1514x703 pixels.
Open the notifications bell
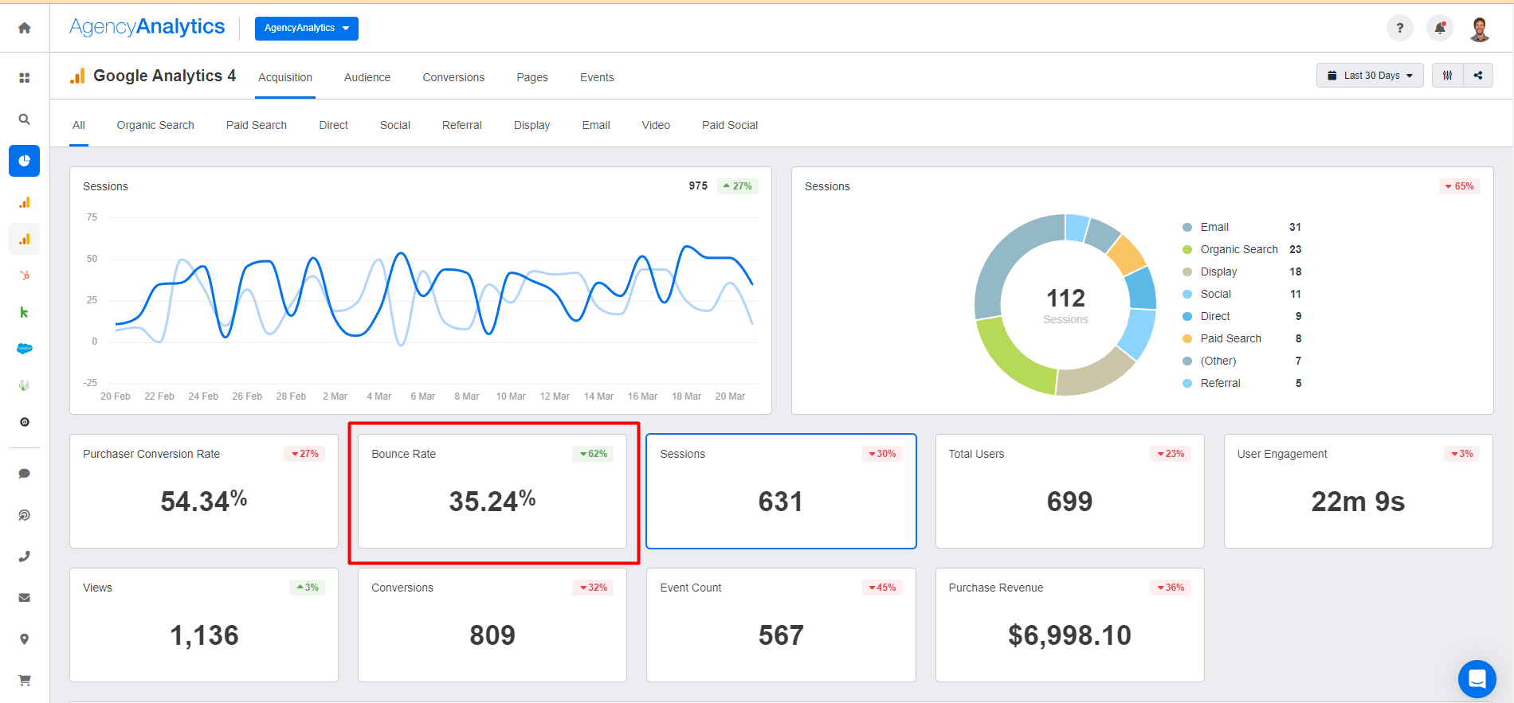[x=1439, y=28]
